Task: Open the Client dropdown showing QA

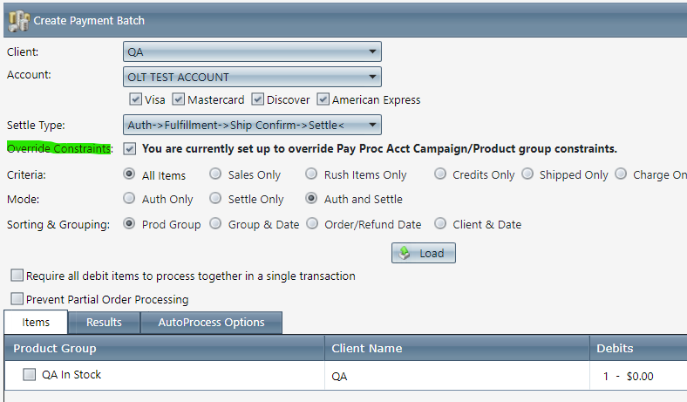Action: [x=252, y=51]
